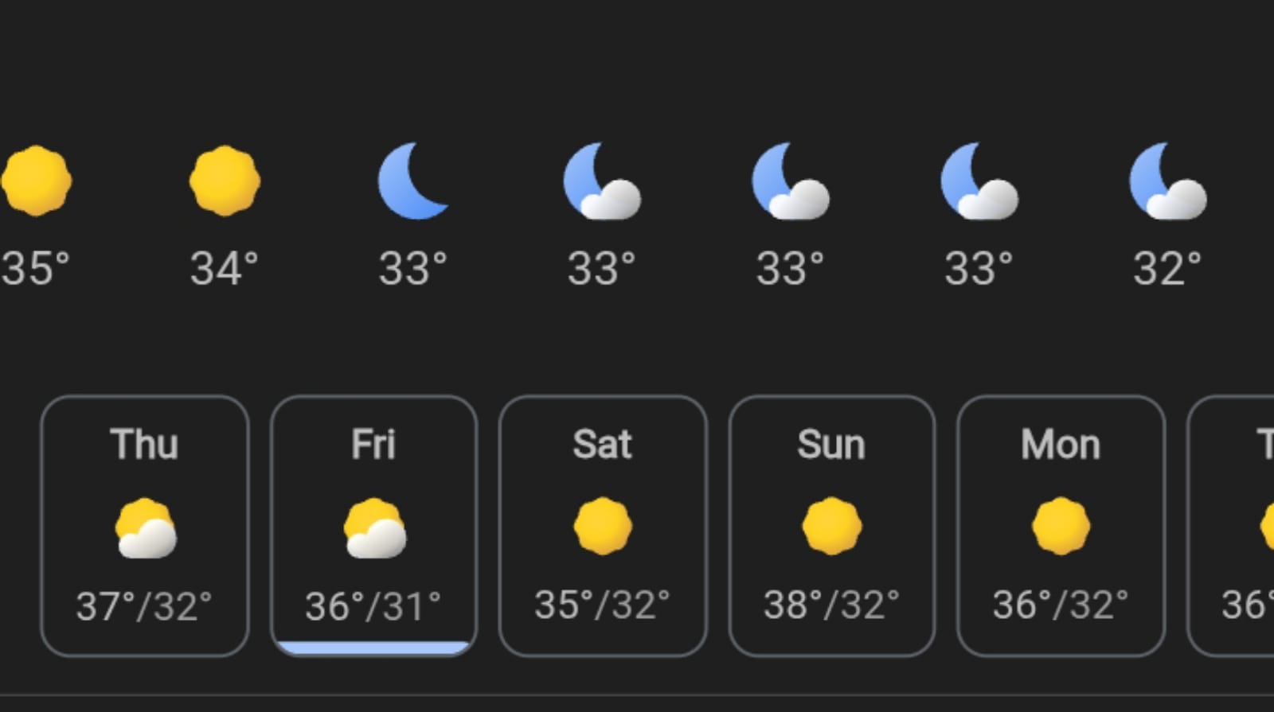Viewport: 1274px width, 712px height.
Task: Click the partly cloudy icon on Fri
Action: click(375, 528)
